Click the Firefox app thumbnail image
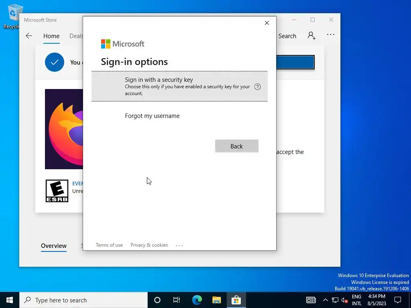Viewport: 411px width, 308px height. [64, 129]
